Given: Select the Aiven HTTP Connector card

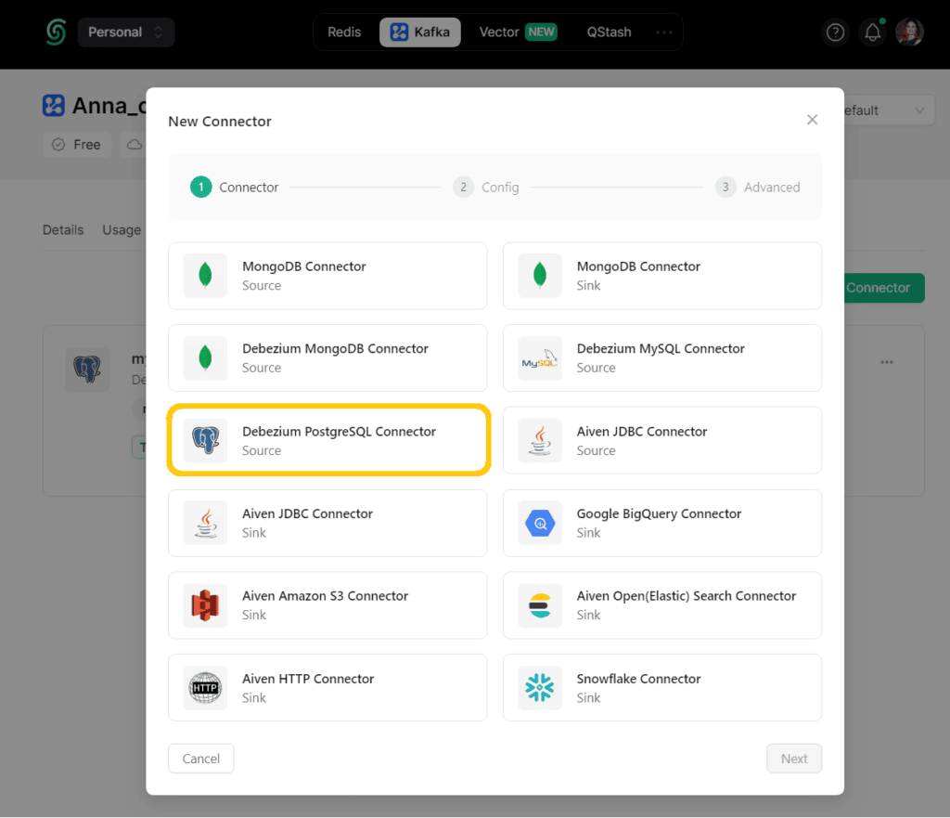Looking at the screenshot, I should click(327, 688).
